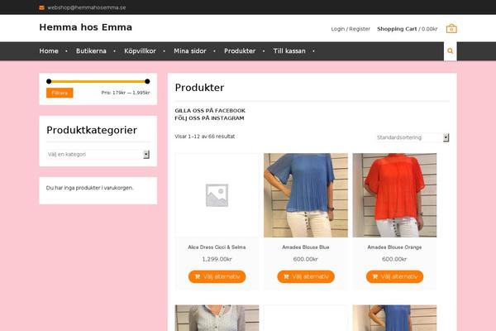The width and height of the screenshot is (496, 331).
Task: Open the search magnifier icon
Action: [x=451, y=51]
